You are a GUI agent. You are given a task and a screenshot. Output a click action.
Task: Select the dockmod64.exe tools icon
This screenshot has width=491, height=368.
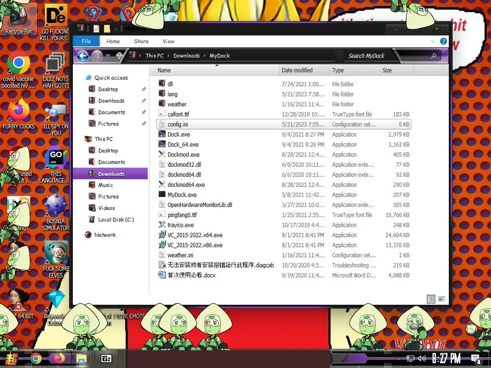click(x=162, y=184)
